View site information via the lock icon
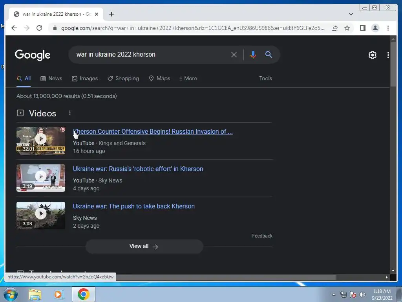The height and width of the screenshot is (302, 402). (55, 28)
